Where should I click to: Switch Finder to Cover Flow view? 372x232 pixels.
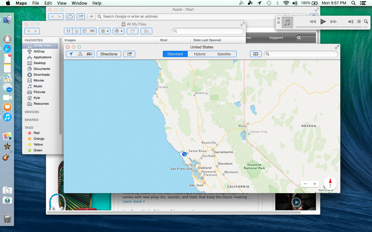pyautogui.click(x=92, y=31)
